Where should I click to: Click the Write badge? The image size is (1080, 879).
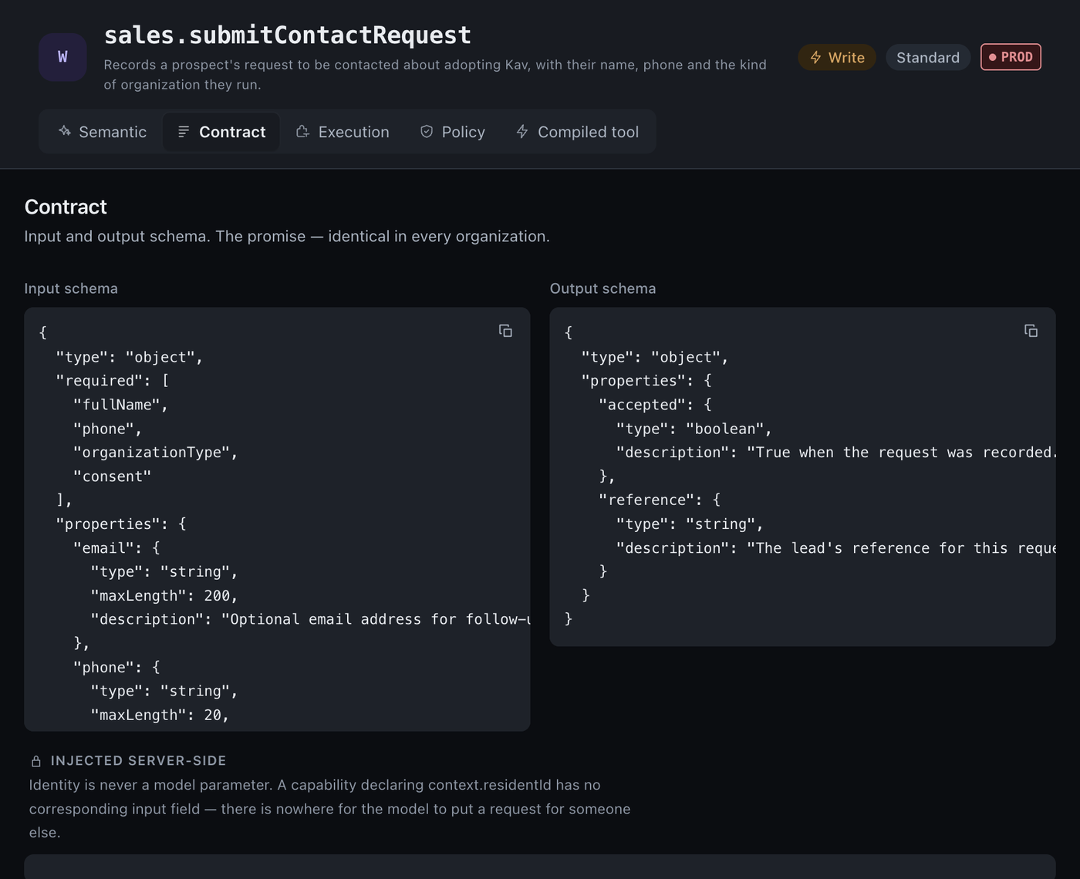click(x=837, y=58)
